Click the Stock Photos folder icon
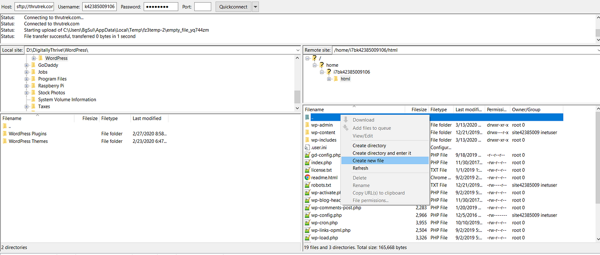The image size is (600, 255). pyautogui.click(x=33, y=92)
